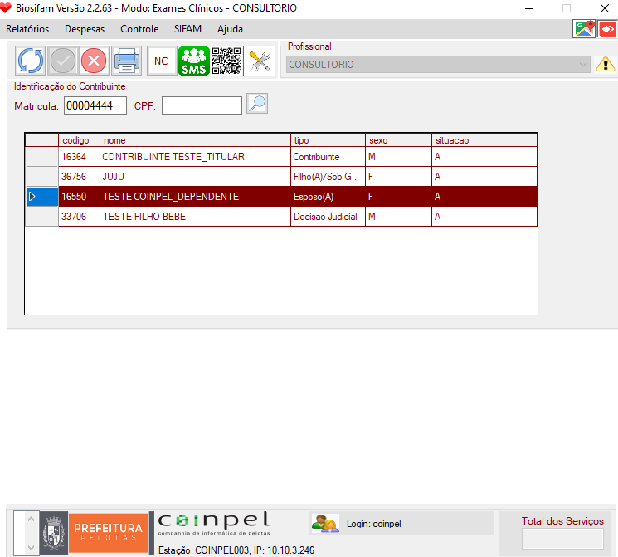Viewport: 618px width, 557px height.
Task: Click the sexo cell of TESTE FILHO BEBE
Action: 398,217
